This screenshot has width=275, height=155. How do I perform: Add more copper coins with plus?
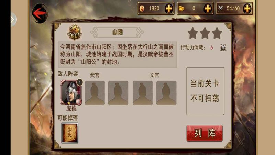tap(169, 8)
